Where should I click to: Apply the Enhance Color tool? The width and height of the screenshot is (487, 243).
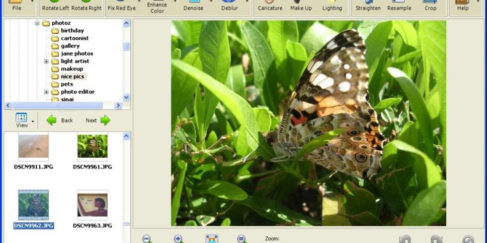pos(157,7)
